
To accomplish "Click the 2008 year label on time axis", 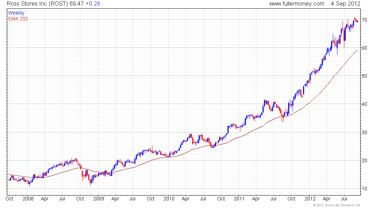I will point(28,199).
